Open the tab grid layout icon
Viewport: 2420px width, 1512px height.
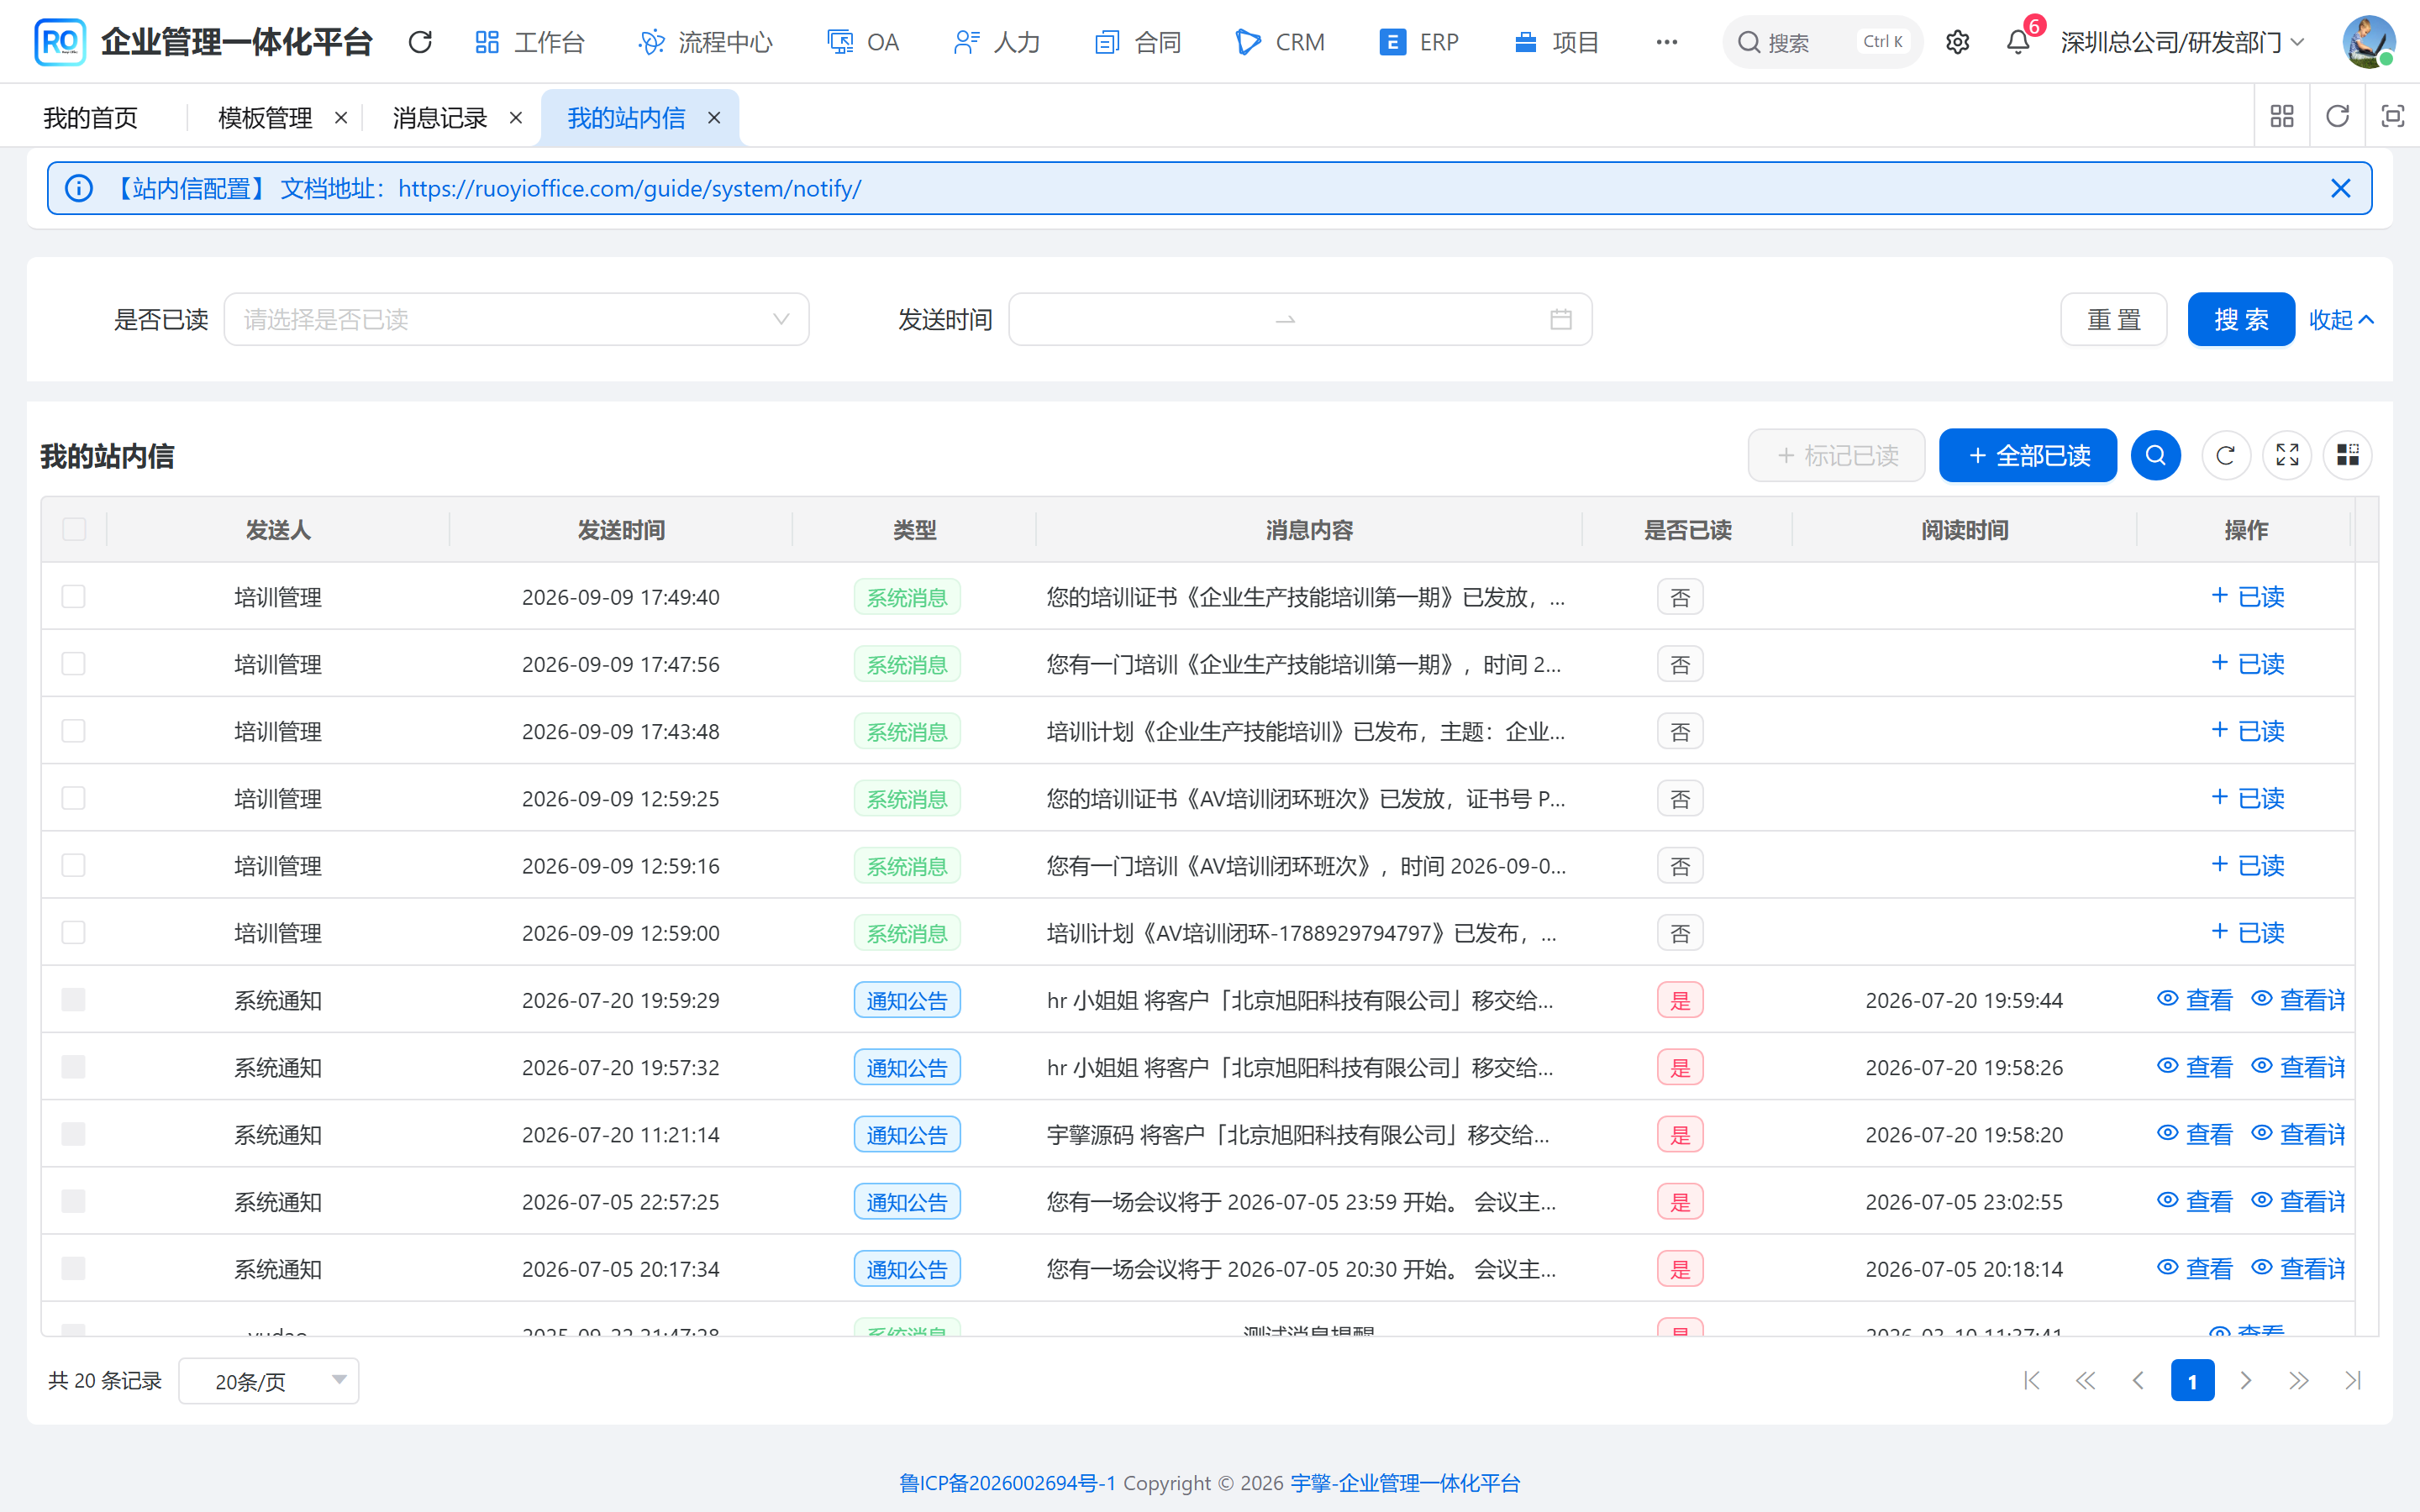click(x=2282, y=117)
